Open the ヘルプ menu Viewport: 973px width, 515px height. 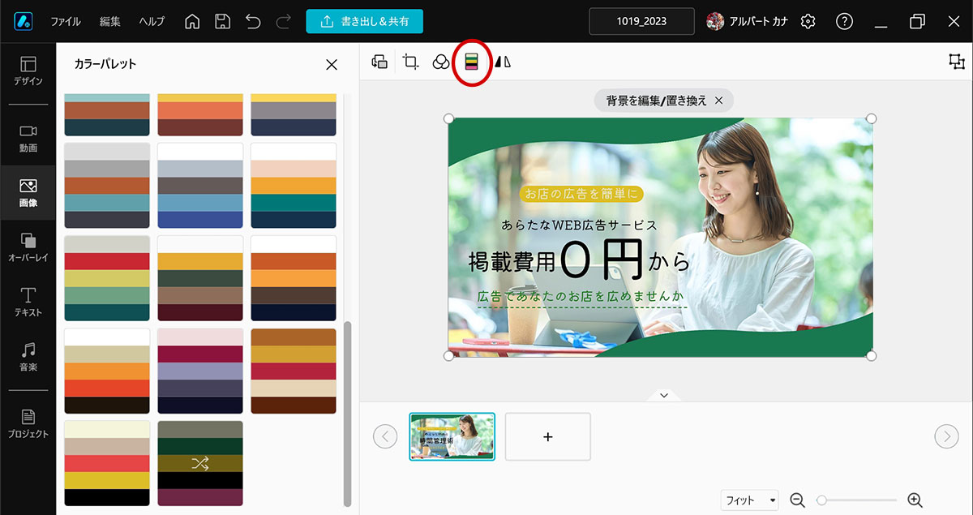152,22
